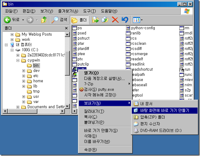The height and width of the screenshot is (156, 200).
Task: Collapse the cygwin folder node
Action: (18, 60)
